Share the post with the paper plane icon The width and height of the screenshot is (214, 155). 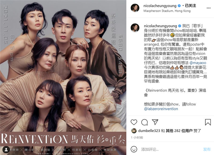[x=155, y=122]
